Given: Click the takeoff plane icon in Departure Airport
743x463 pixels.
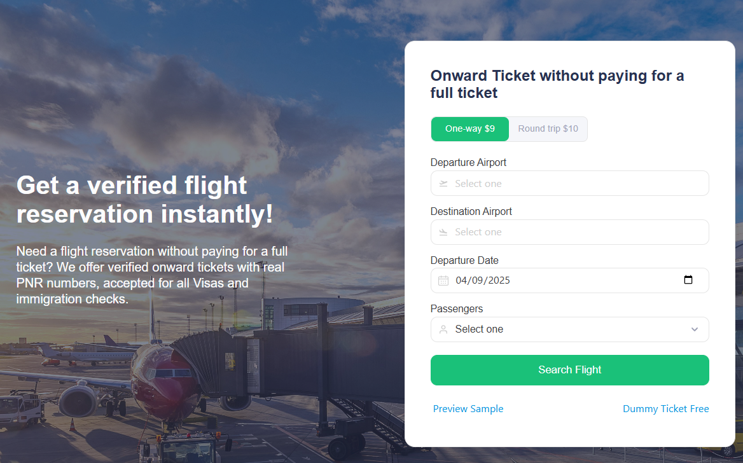Looking at the screenshot, I should coord(443,184).
